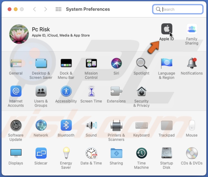208x177 pixels.
Task: Go back with the left chevron button
Action: [34, 9]
